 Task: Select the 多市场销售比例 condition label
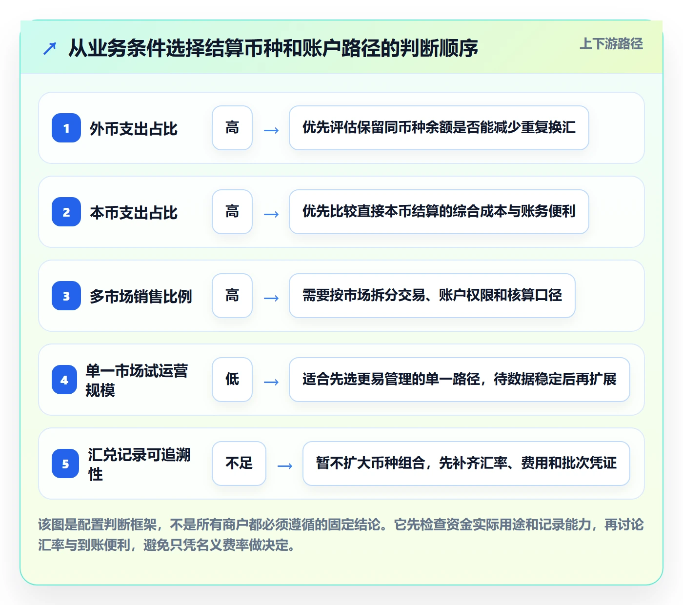141,297
